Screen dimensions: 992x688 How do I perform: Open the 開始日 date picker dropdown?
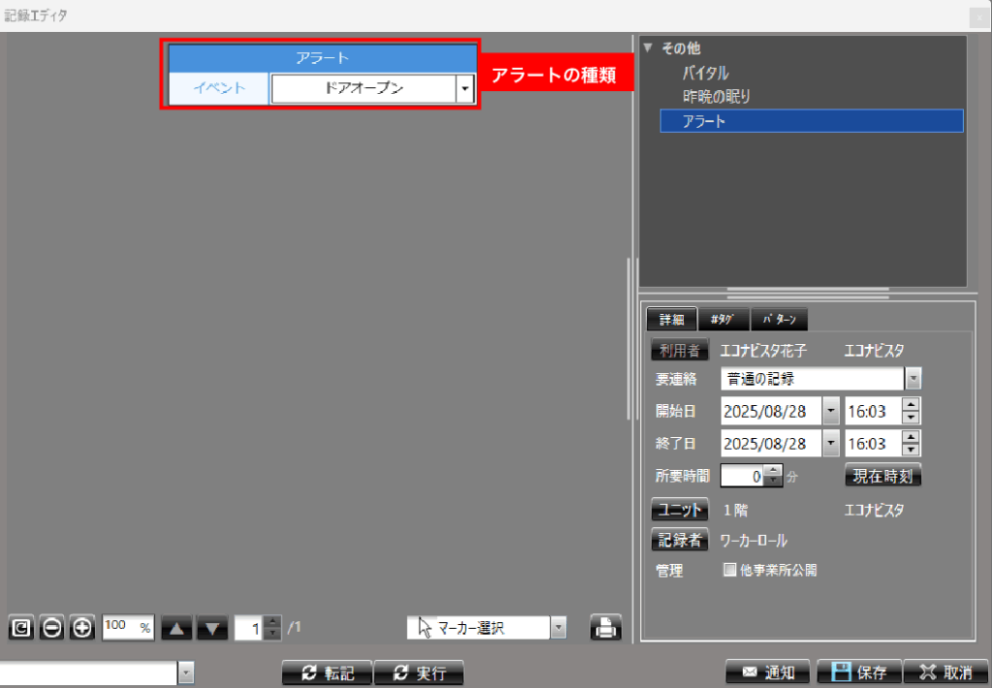coord(831,411)
